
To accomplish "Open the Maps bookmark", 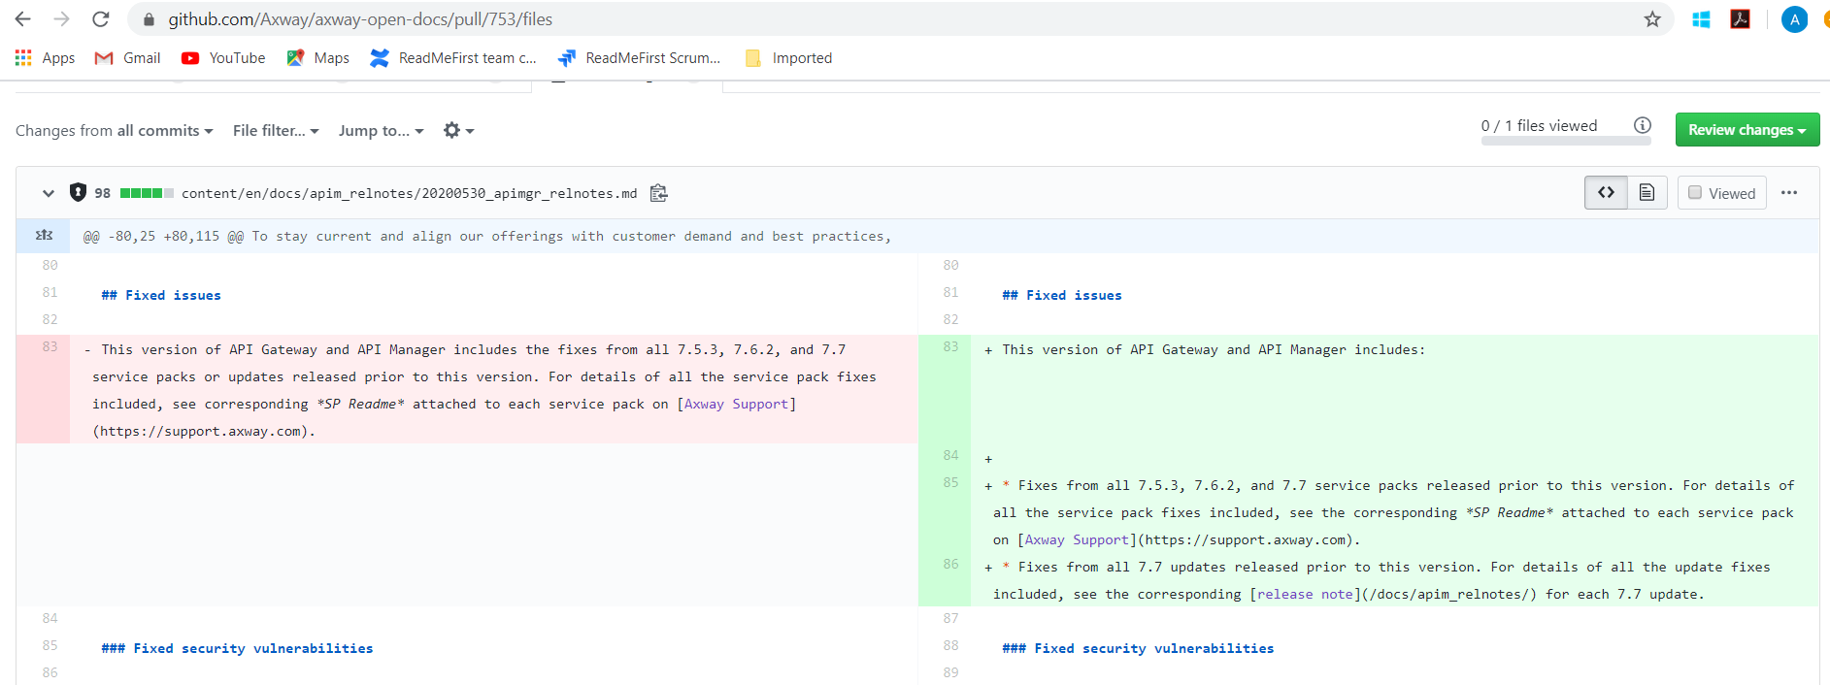I will coord(317,58).
